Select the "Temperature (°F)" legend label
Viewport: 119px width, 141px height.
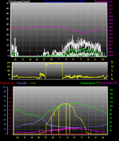coord(90,83)
